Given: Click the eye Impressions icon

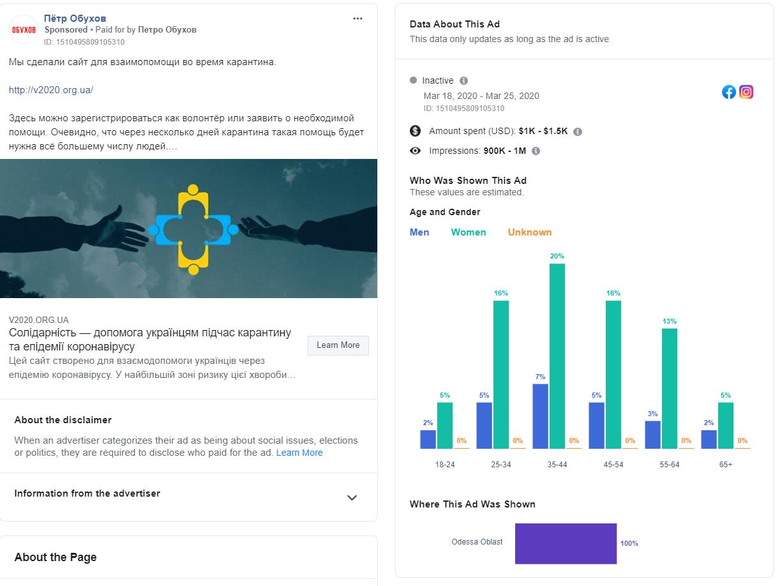Looking at the screenshot, I should 416,151.
